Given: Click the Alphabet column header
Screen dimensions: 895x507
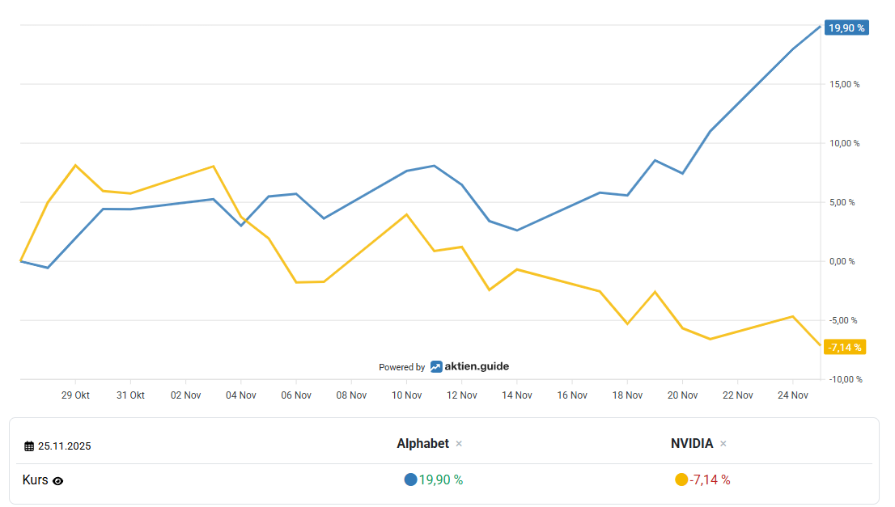Looking at the screenshot, I should 422,444.
